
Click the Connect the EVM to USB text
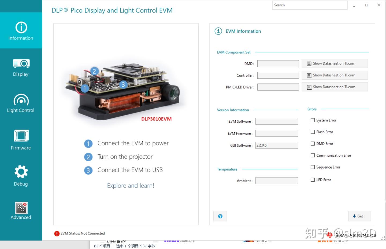pyautogui.click(x=130, y=170)
